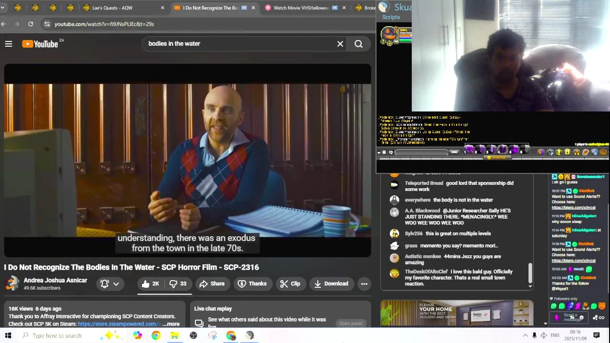Like the video with thumbs up

pos(151,284)
